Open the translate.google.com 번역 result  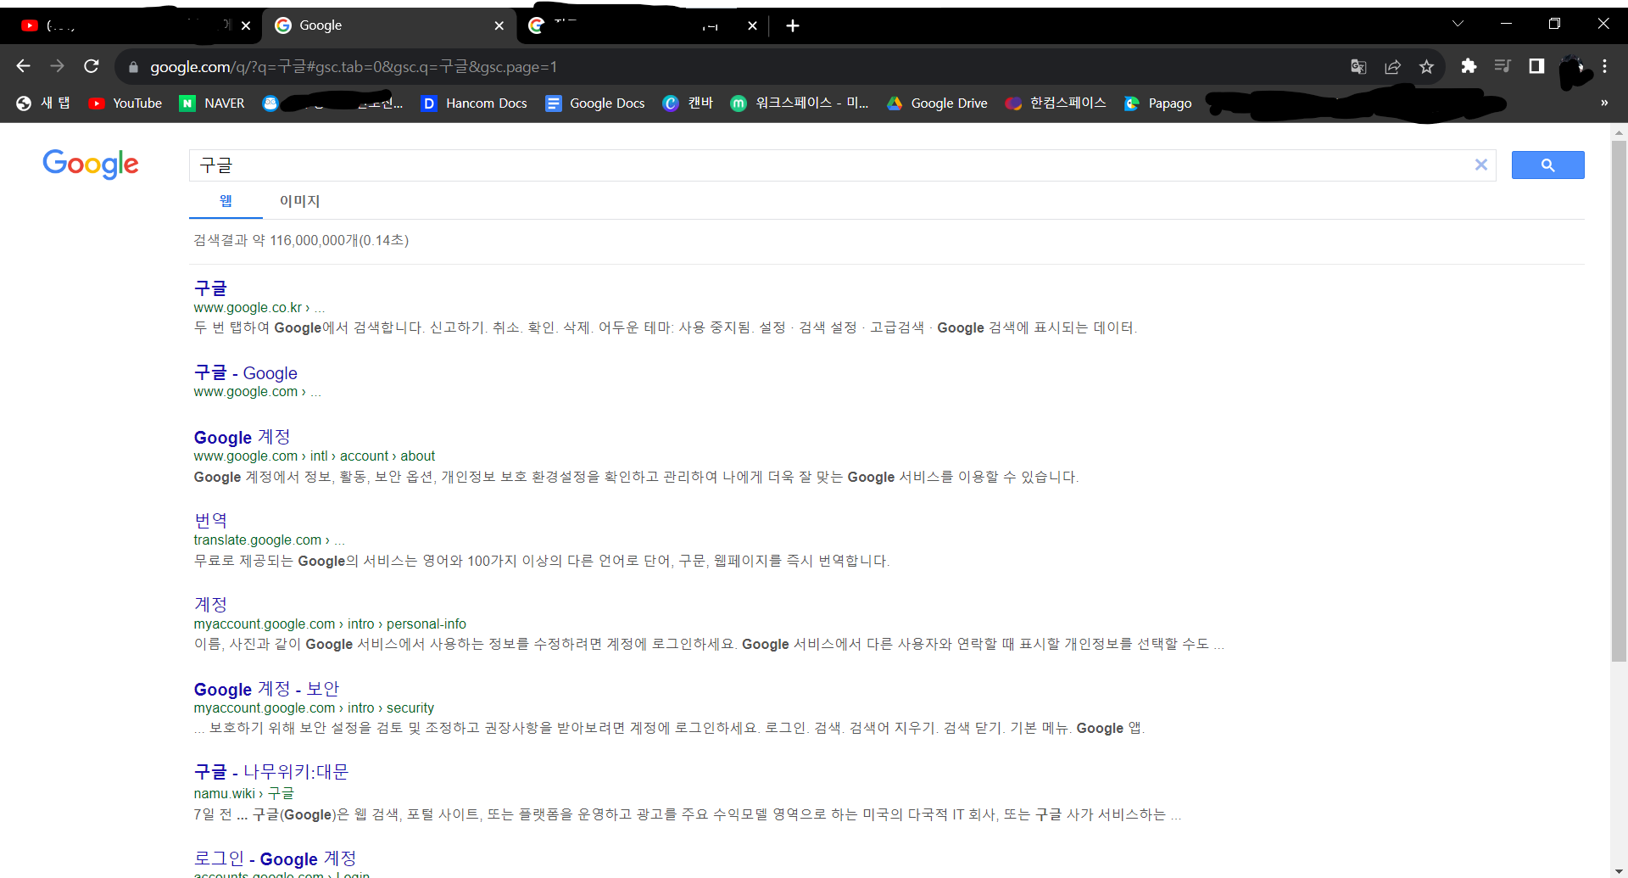pos(209,520)
